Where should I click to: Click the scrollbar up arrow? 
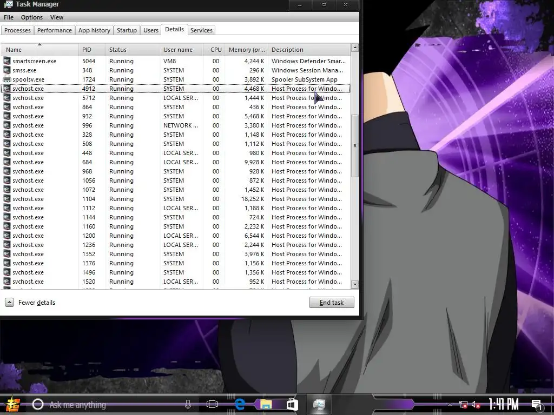tap(355, 48)
